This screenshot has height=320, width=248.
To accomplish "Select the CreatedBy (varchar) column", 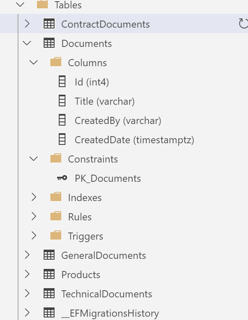I will tap(118, 120).
